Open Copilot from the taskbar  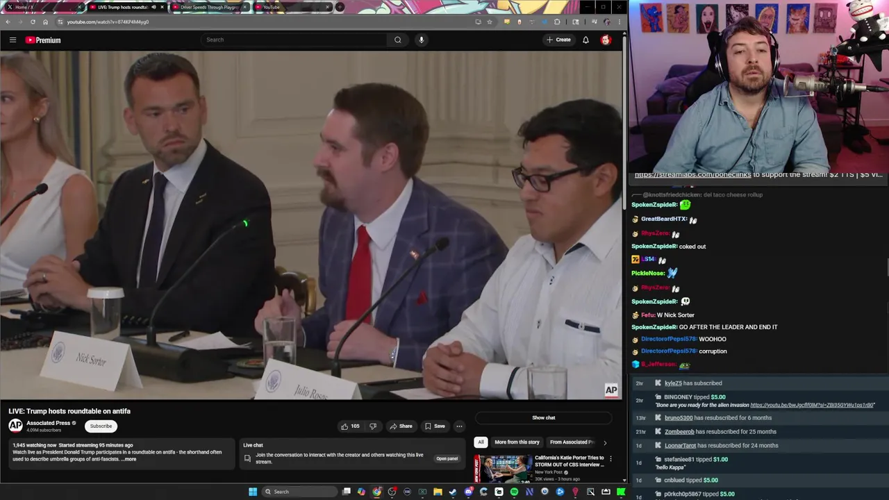361,492
